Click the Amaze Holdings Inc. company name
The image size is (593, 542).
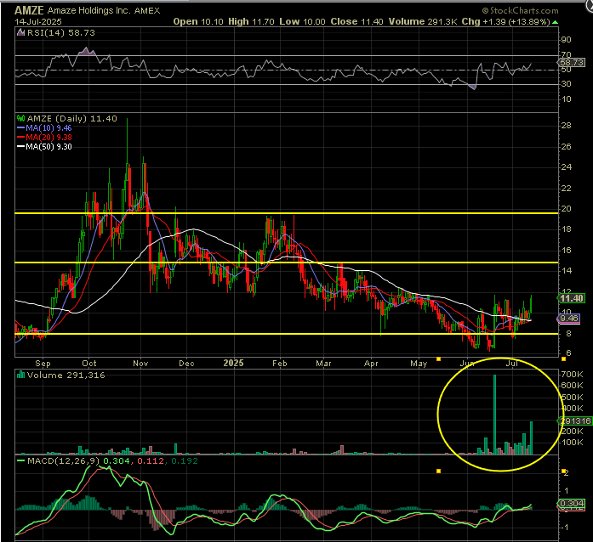click(88, 10)
